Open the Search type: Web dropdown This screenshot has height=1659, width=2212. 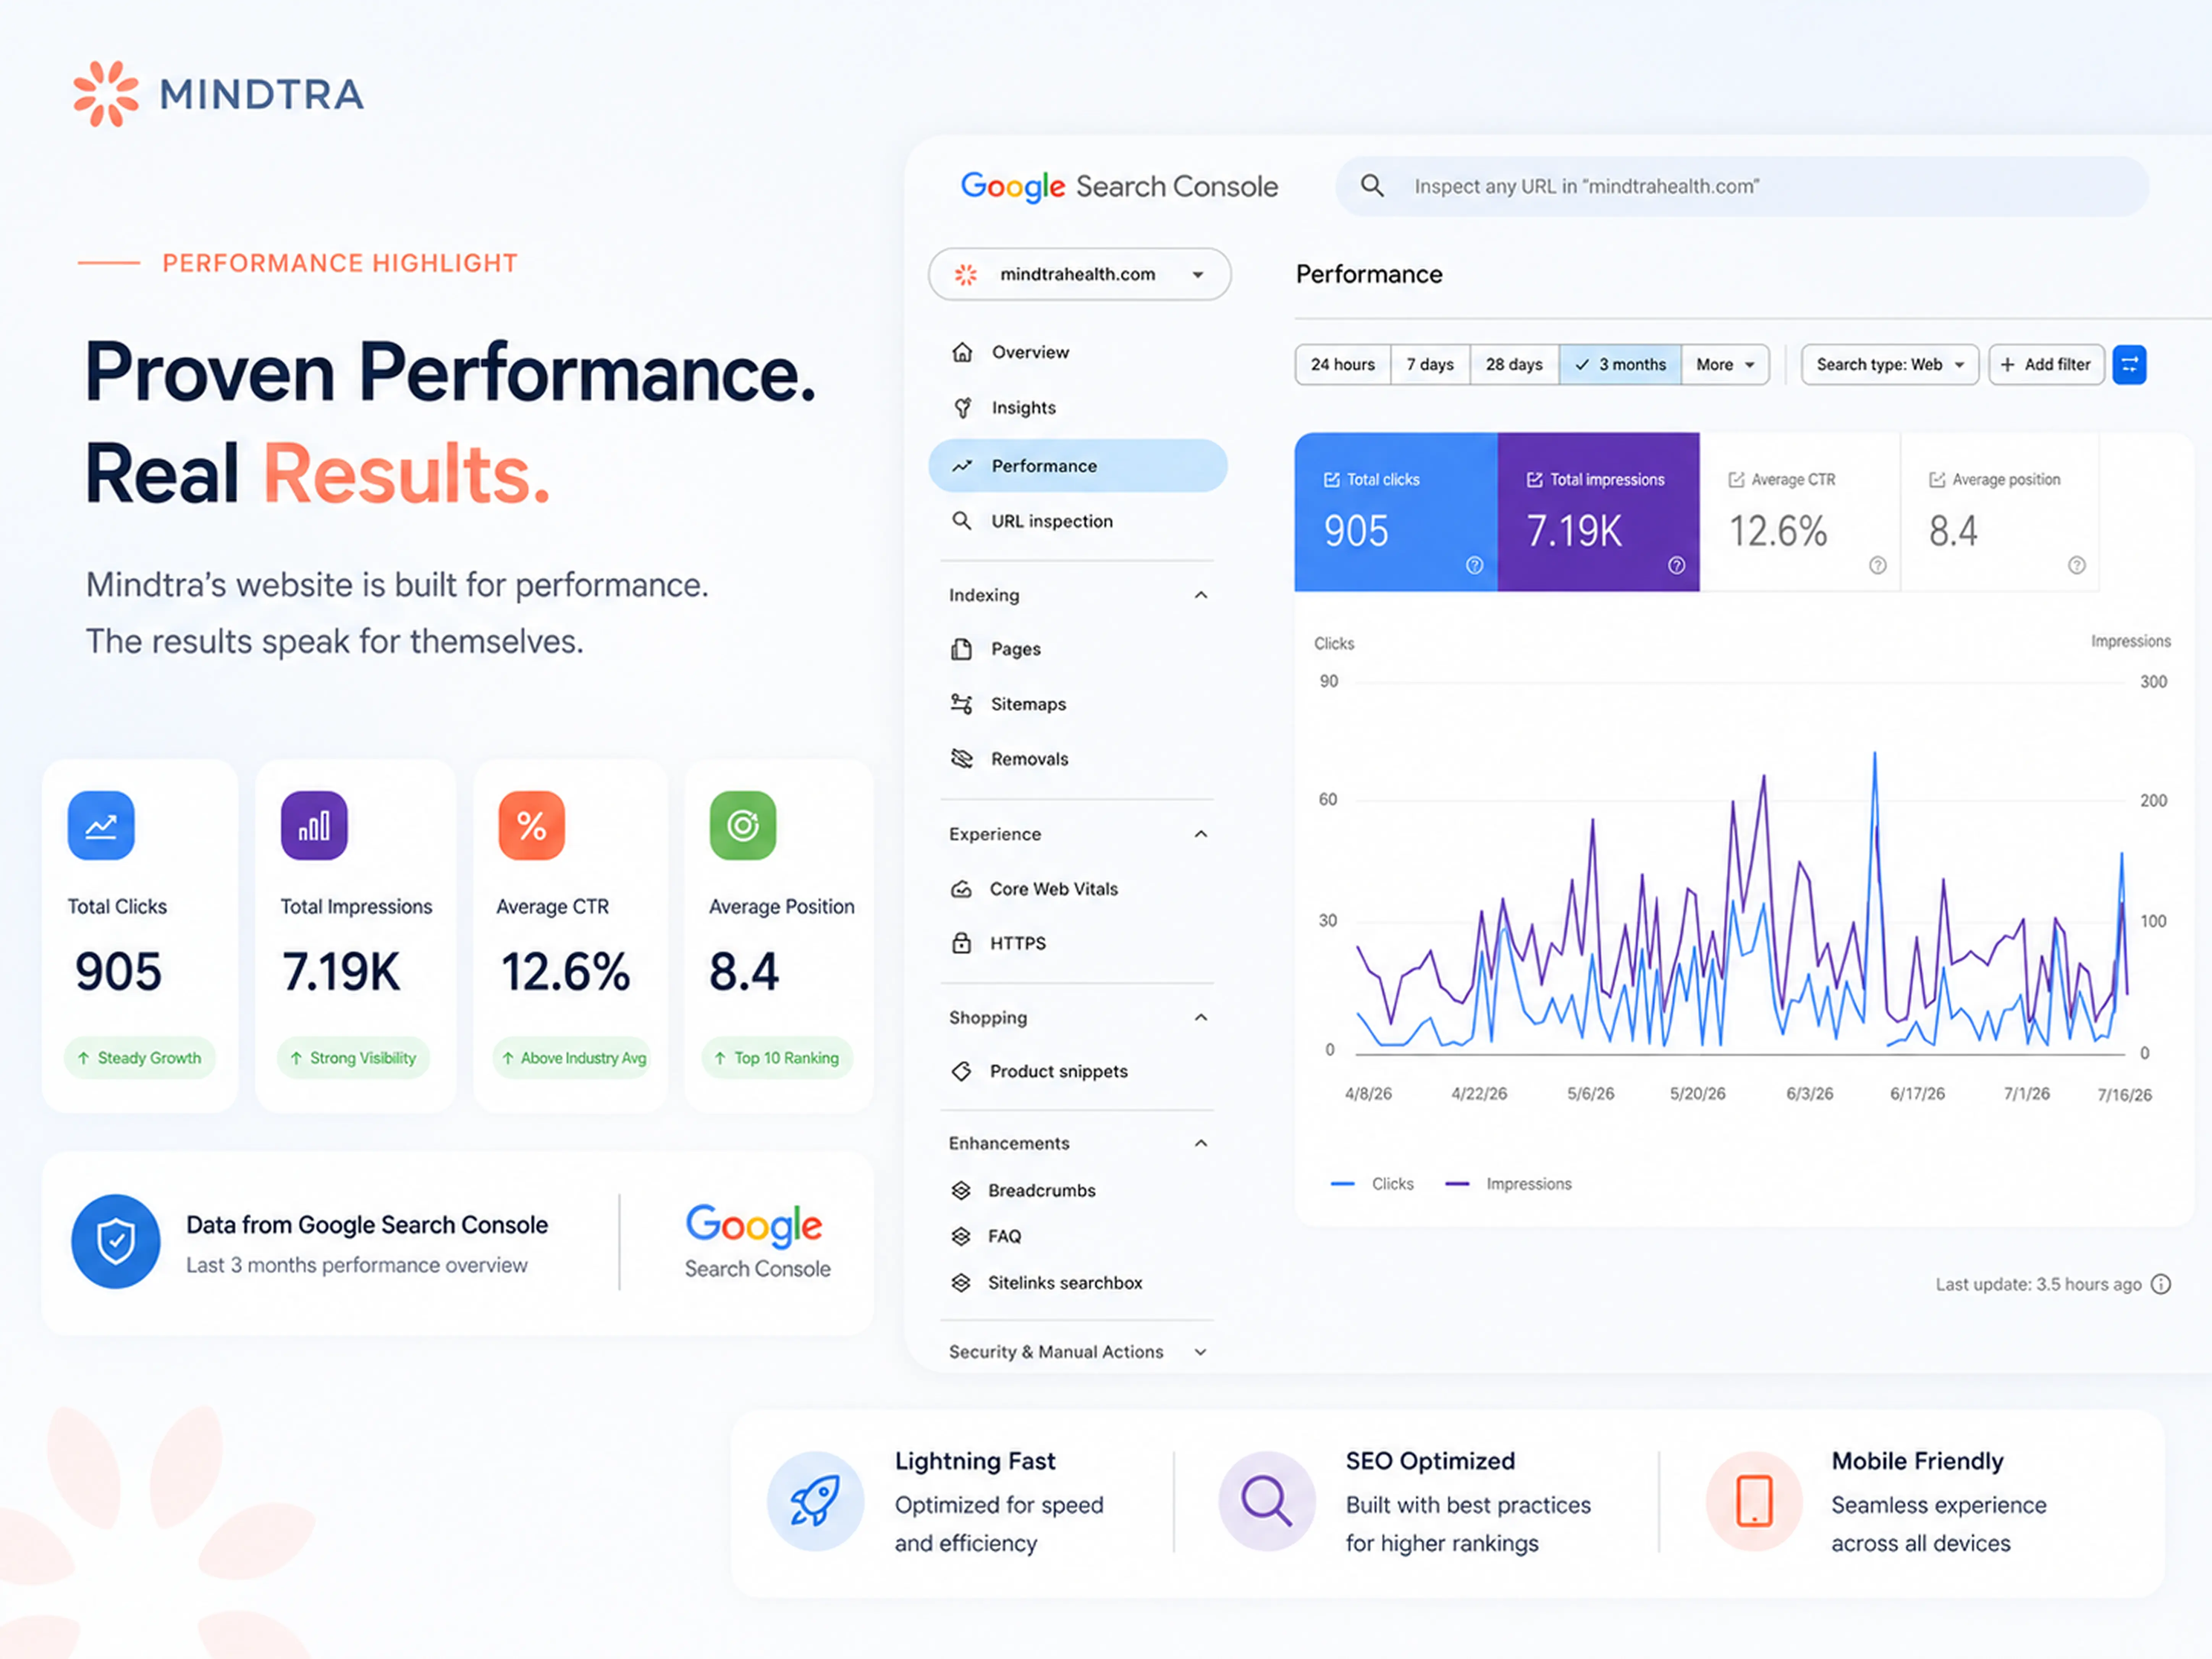pyautogui.click(x=1890, y=365)
